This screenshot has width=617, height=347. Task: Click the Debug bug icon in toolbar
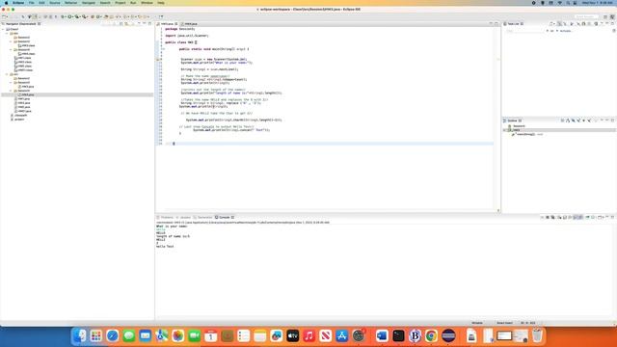63,17
